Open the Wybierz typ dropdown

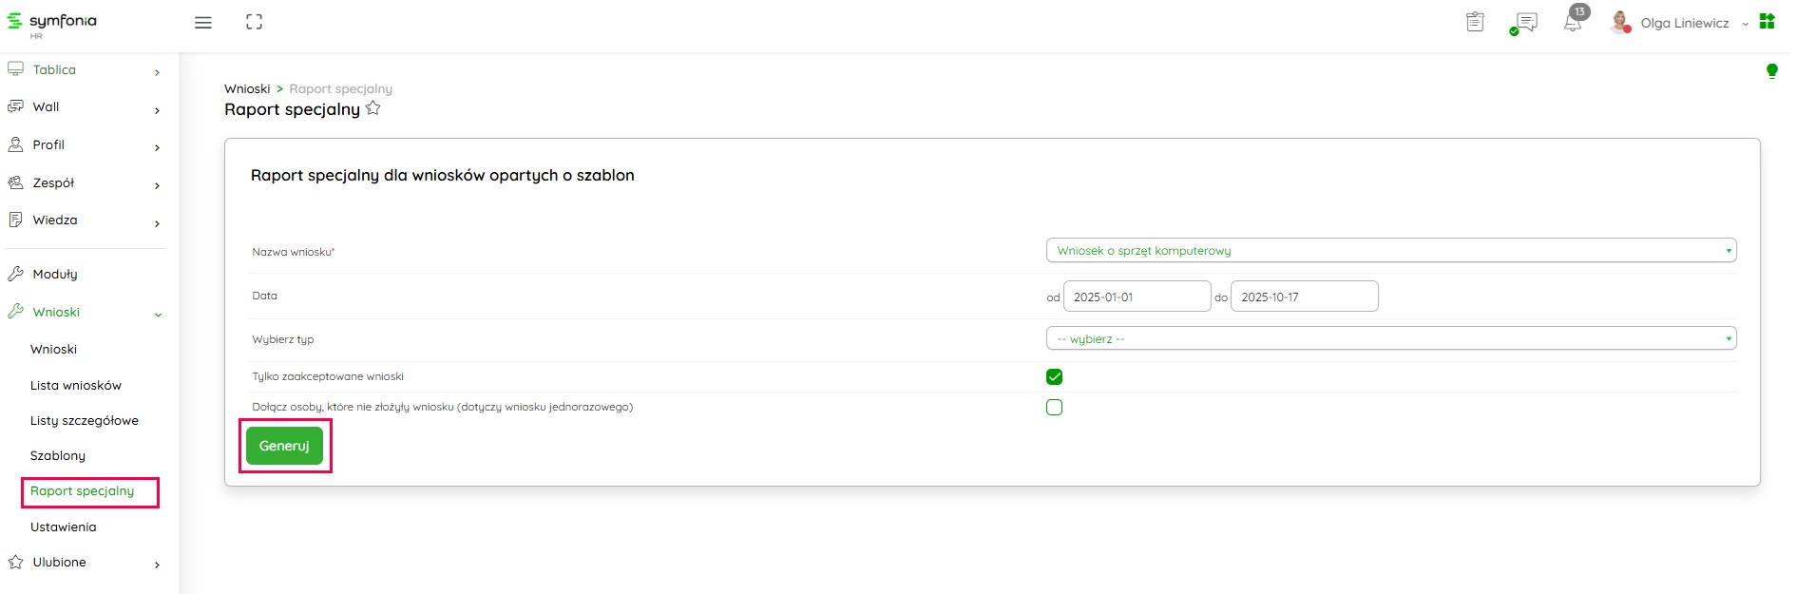(x=1390, y=339)
